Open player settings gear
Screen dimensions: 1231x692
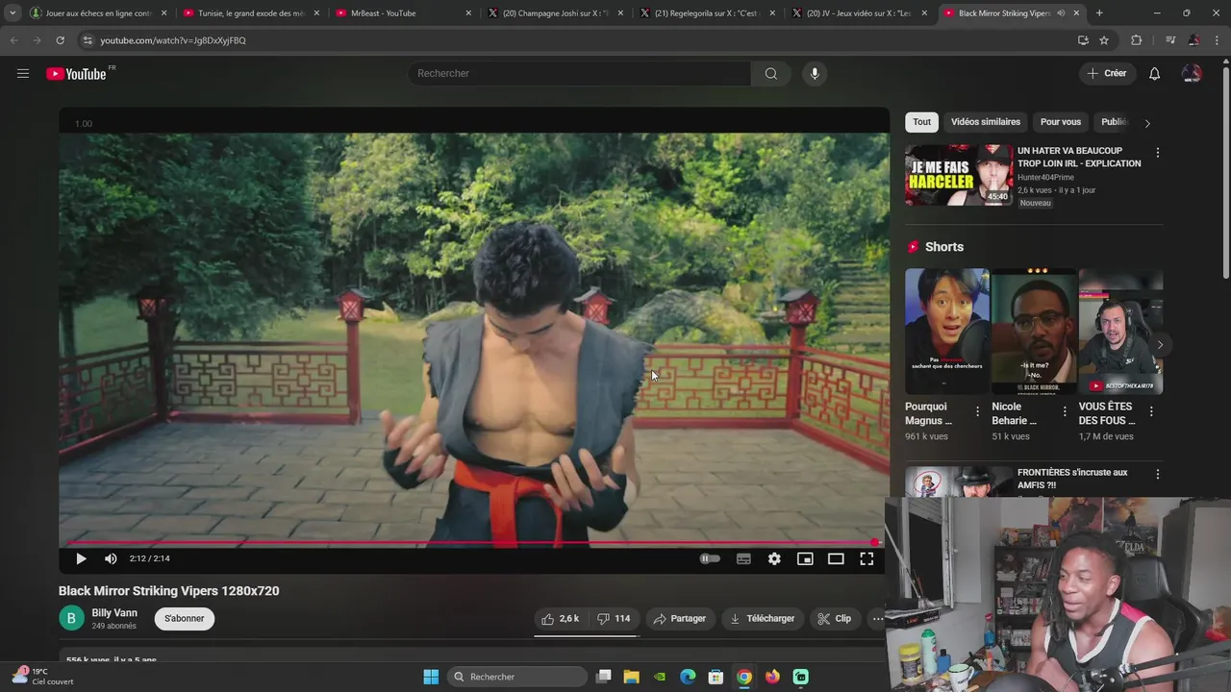click(774, 558)
